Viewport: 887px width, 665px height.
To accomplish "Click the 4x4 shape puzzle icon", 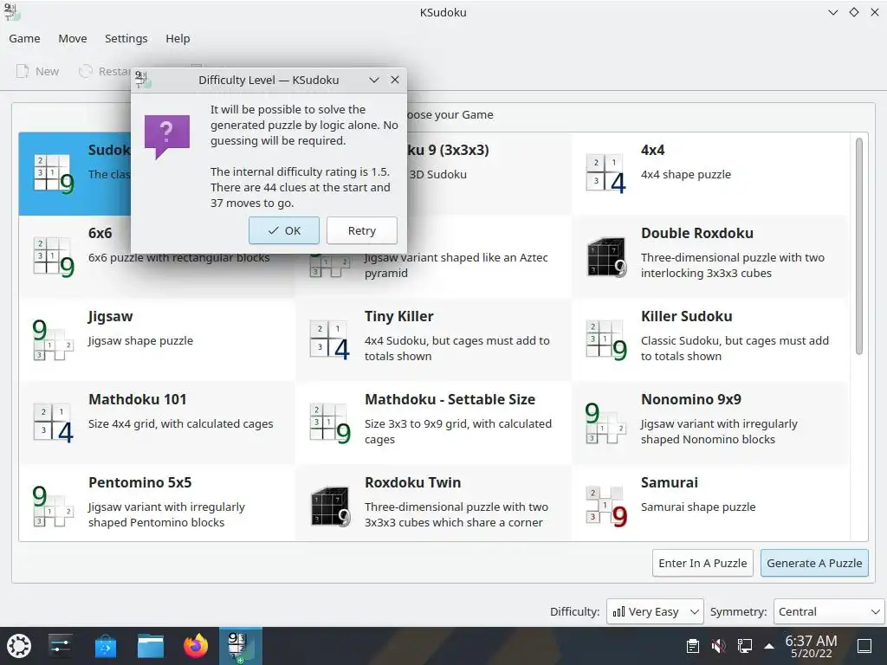I will tap(606, 173).
